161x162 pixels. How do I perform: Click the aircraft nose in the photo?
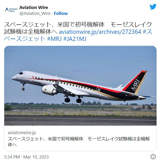14,78
